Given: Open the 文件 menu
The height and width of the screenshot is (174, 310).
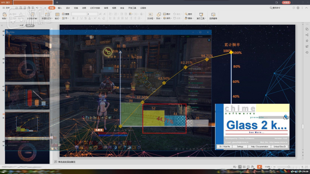Looking at the screenshot, I should click(x=7, y=8).
